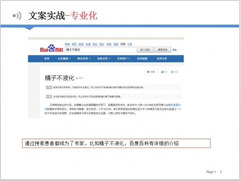Open the 视频 link above search box

coord(109,44)
